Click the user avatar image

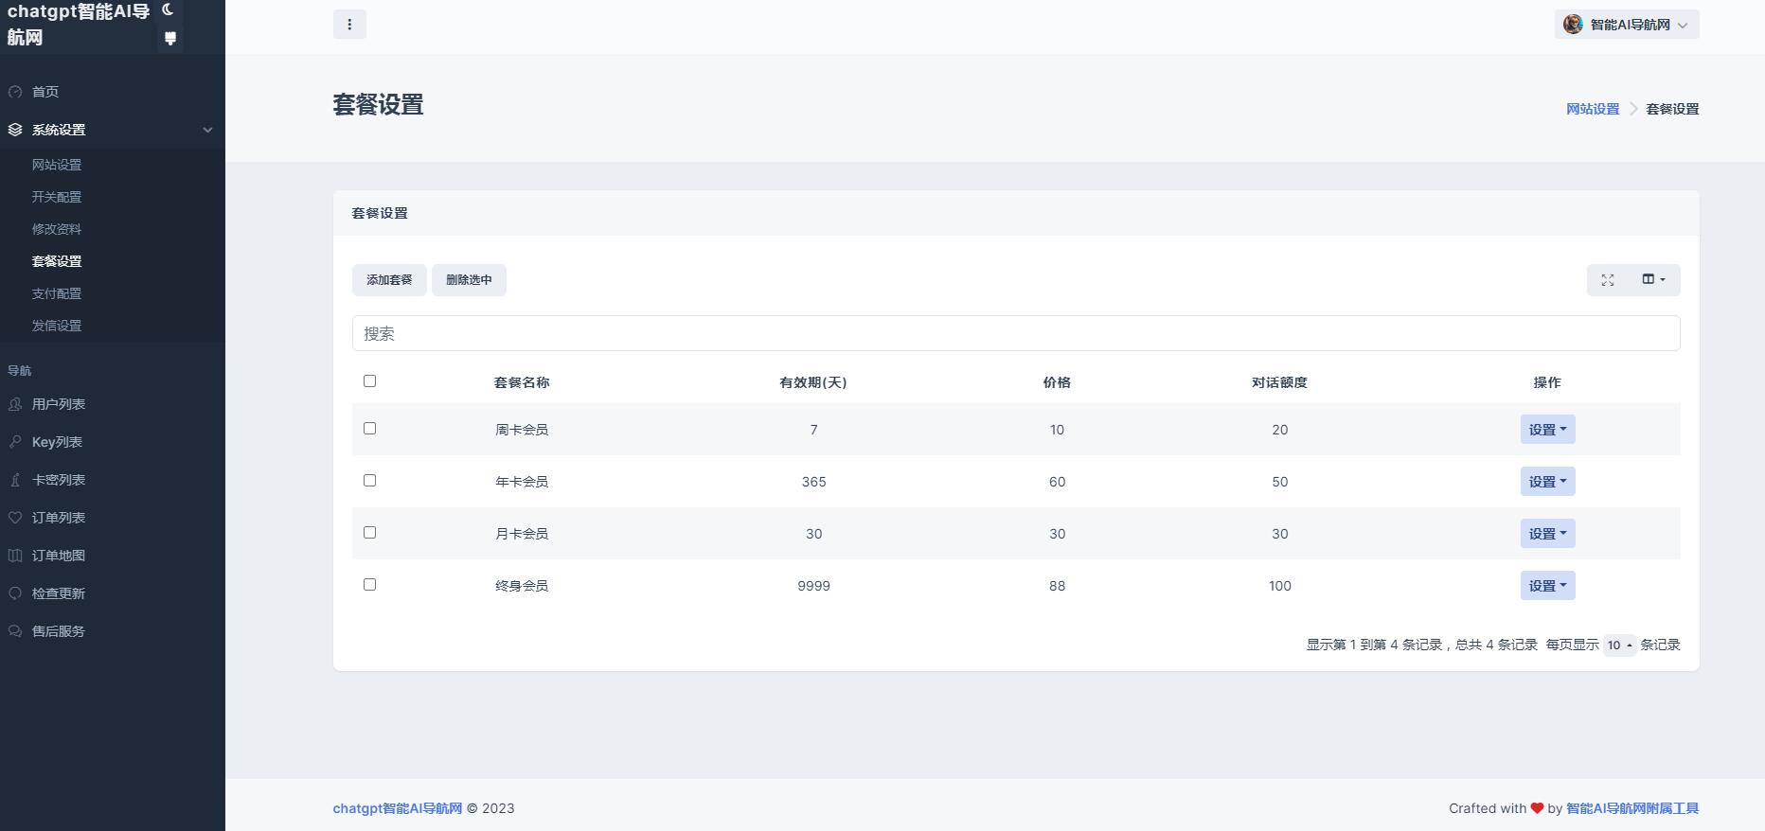click(x=1573, y=25)
